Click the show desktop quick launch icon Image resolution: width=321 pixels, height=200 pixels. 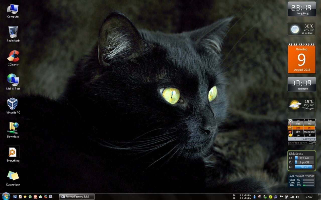[15, 197]
